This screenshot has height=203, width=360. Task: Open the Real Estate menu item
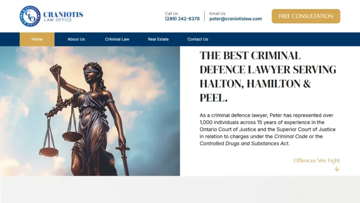coord(158,39)
